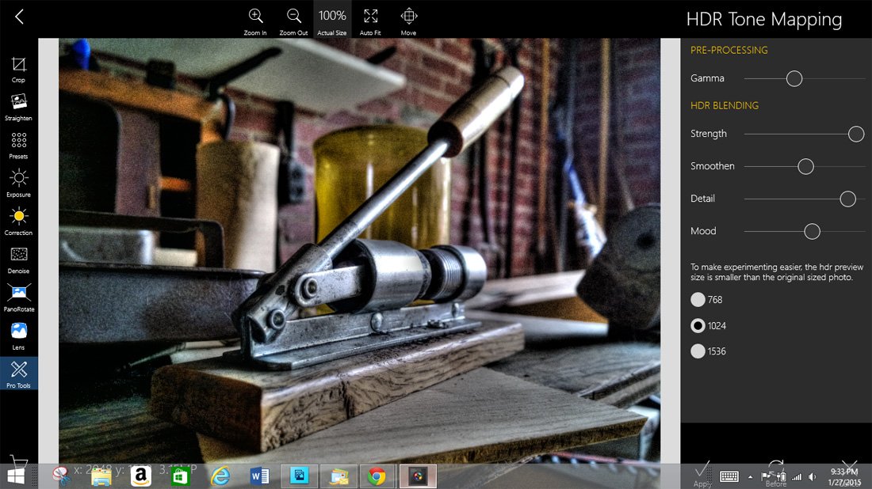Open Exposure adjustments

coord(18,184)
